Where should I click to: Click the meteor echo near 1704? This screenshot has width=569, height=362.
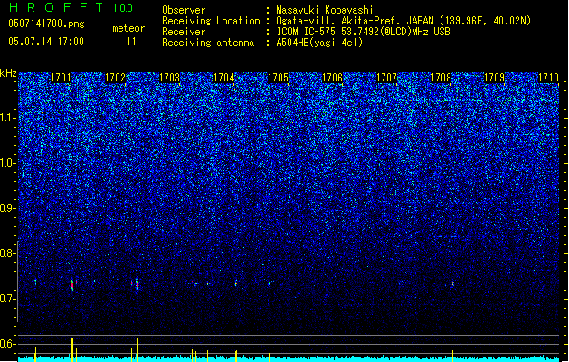(x=236, y=283)
